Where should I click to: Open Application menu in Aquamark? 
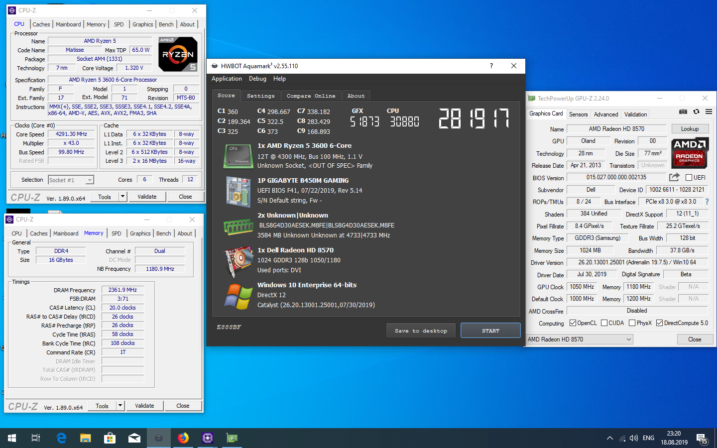(x=227, y=79)
